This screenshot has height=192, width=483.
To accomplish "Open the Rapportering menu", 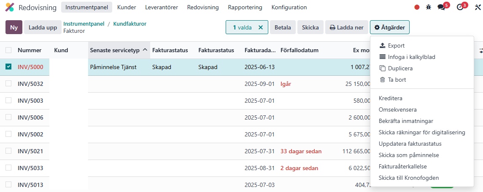I will 245,7.
